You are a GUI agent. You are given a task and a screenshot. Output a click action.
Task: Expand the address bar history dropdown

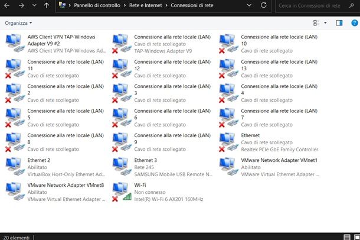249,5
